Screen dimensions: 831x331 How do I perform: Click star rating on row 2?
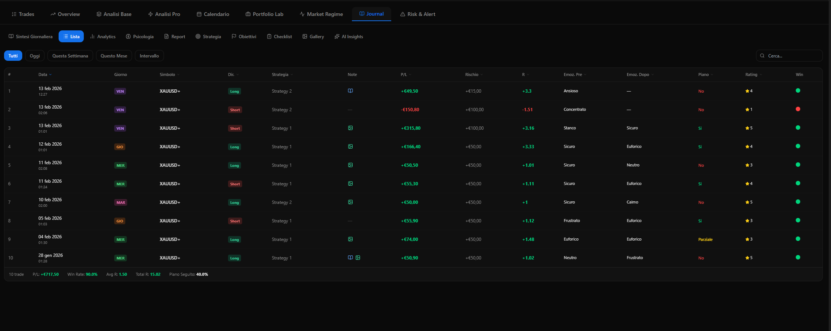[x=749, y=109]
